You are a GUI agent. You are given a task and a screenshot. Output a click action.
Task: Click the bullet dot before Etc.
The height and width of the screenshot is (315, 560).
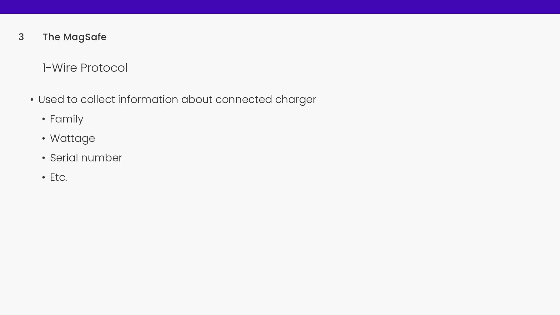tap(43, 178)
